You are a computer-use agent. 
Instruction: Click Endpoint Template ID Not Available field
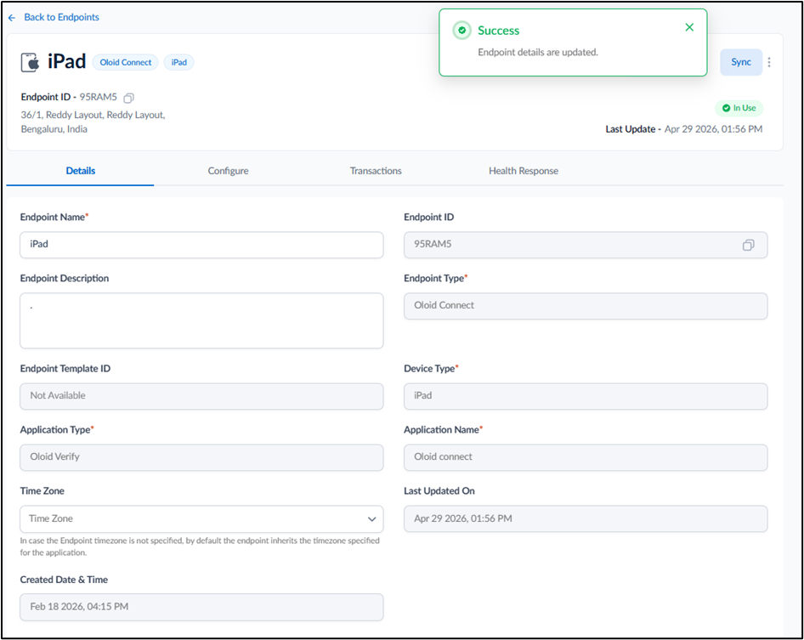pyautogui.click(x=201, y=396)
